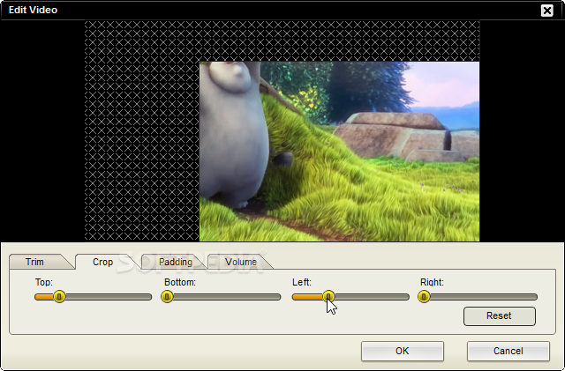Click the video preview frame
Viewport: 565px width, 371px height.
click(339, 152)
